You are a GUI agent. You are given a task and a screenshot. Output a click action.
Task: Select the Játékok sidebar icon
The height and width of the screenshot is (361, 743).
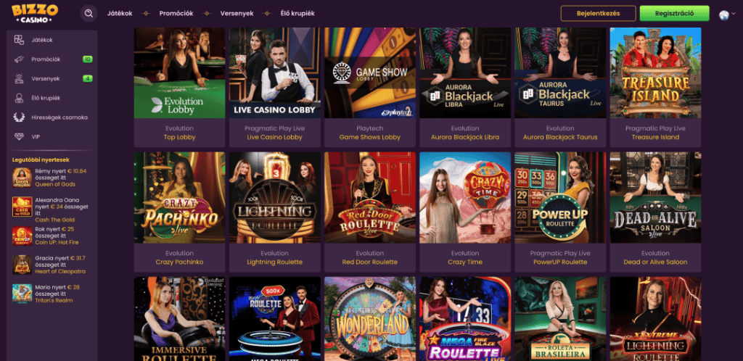tap(19, 40)
